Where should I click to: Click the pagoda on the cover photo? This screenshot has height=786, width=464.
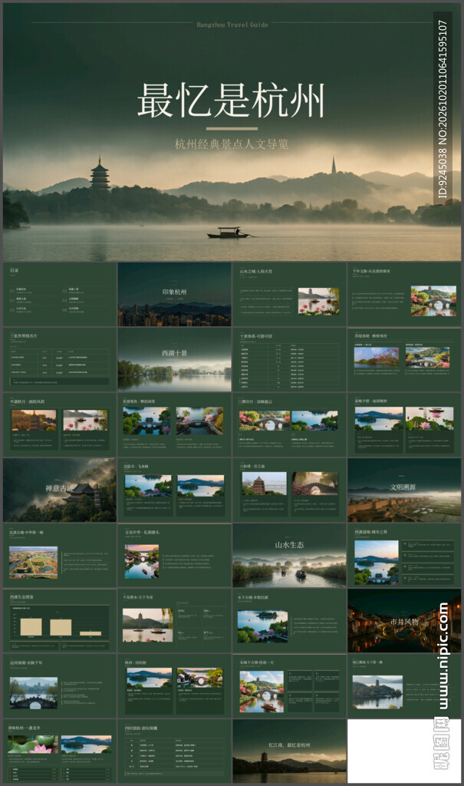(100, 173)
